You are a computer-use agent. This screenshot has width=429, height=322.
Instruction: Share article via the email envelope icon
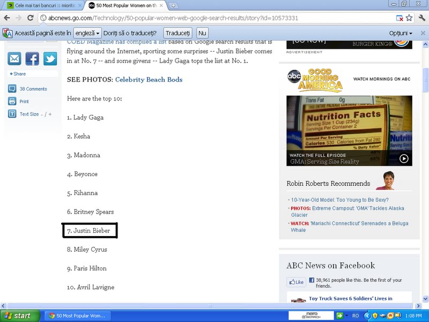14,58
